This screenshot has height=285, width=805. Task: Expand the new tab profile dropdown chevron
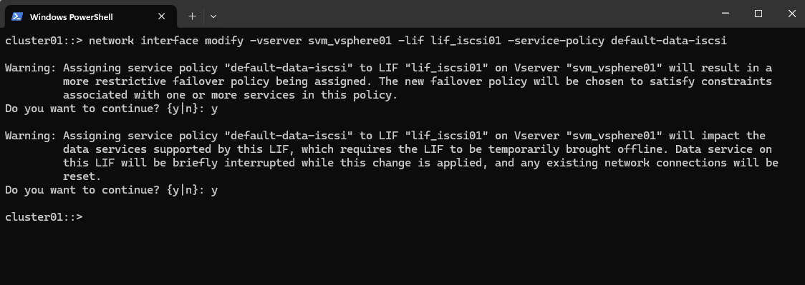[213, 16]
